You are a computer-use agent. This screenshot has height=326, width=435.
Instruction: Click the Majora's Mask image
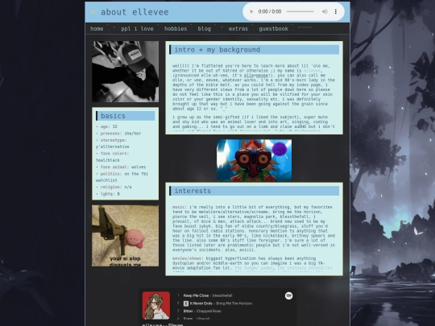pyautogui.click(x=254, y=160)
